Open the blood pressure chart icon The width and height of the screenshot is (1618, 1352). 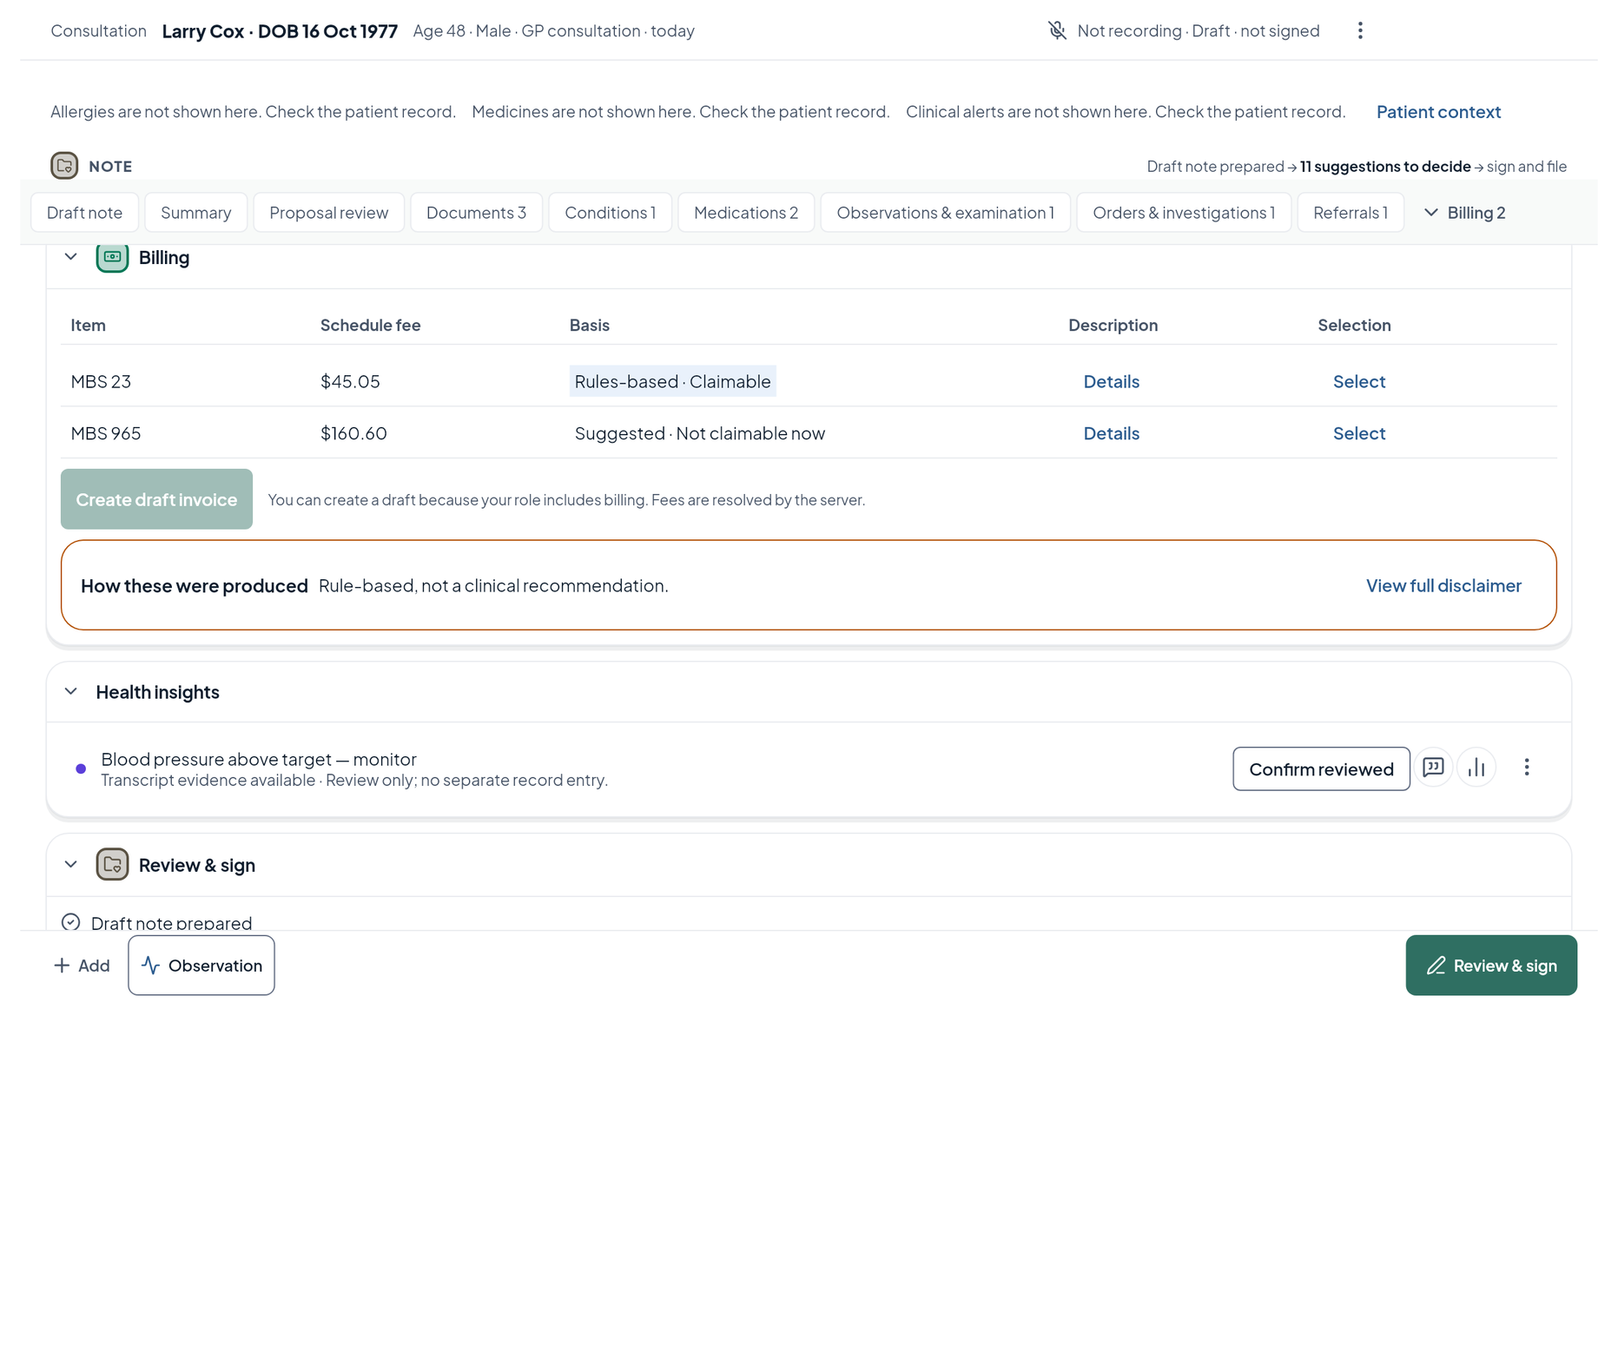click(x=1476, y=768)
